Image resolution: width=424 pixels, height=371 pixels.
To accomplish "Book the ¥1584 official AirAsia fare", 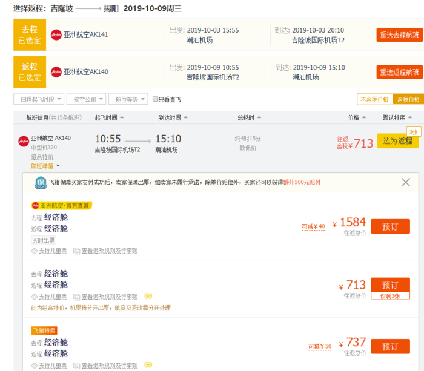I will (x=390, y=226).
